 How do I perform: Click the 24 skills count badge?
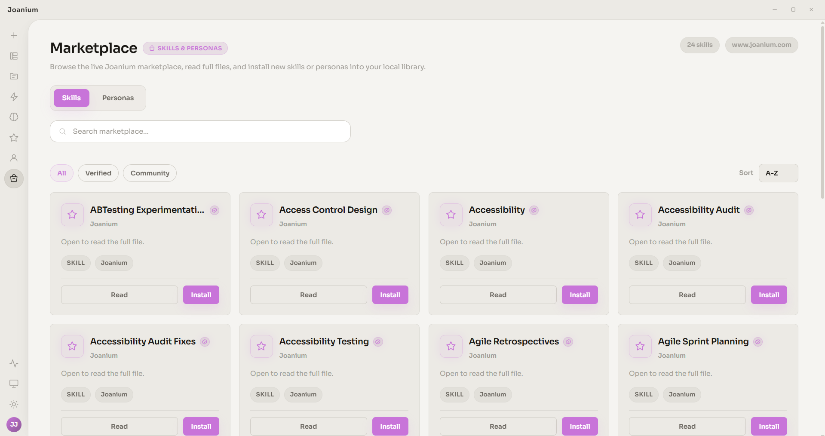pyautogui.click(x=699, y=45)
